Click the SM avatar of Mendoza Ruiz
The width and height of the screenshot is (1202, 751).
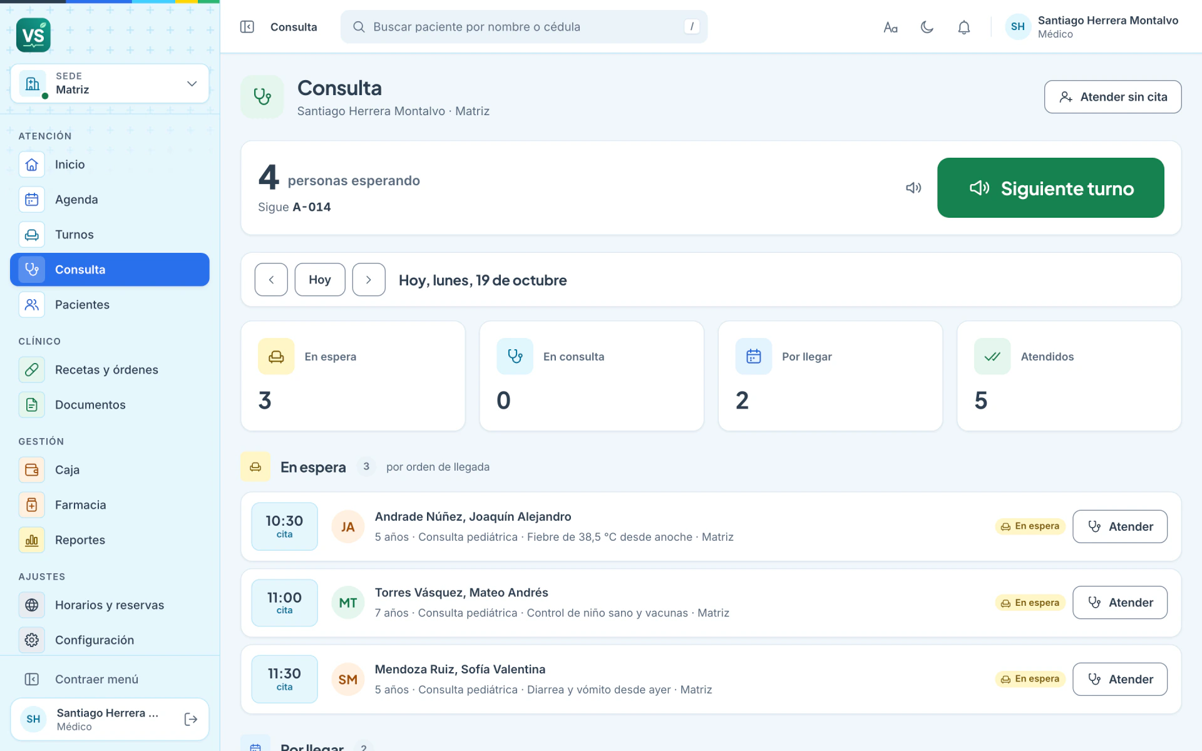[348, 680]
